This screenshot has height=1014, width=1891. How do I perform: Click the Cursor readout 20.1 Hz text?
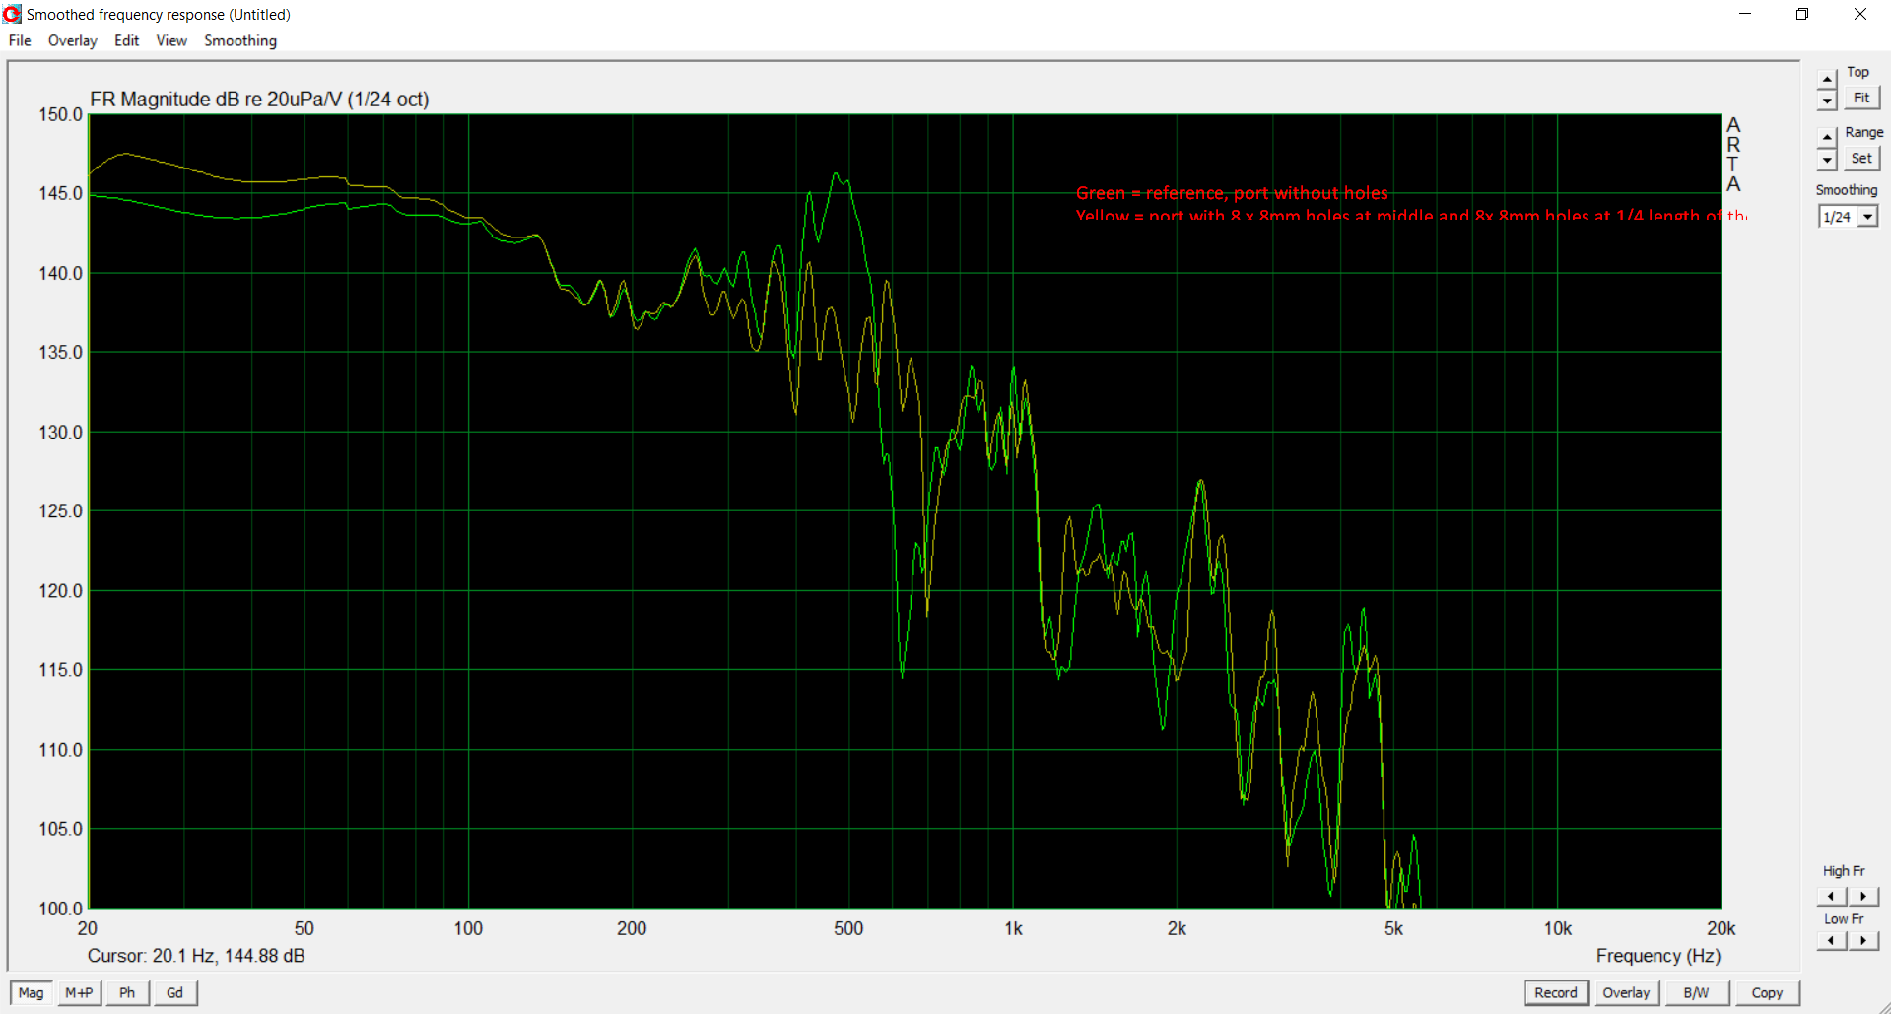tap(196, 956)
